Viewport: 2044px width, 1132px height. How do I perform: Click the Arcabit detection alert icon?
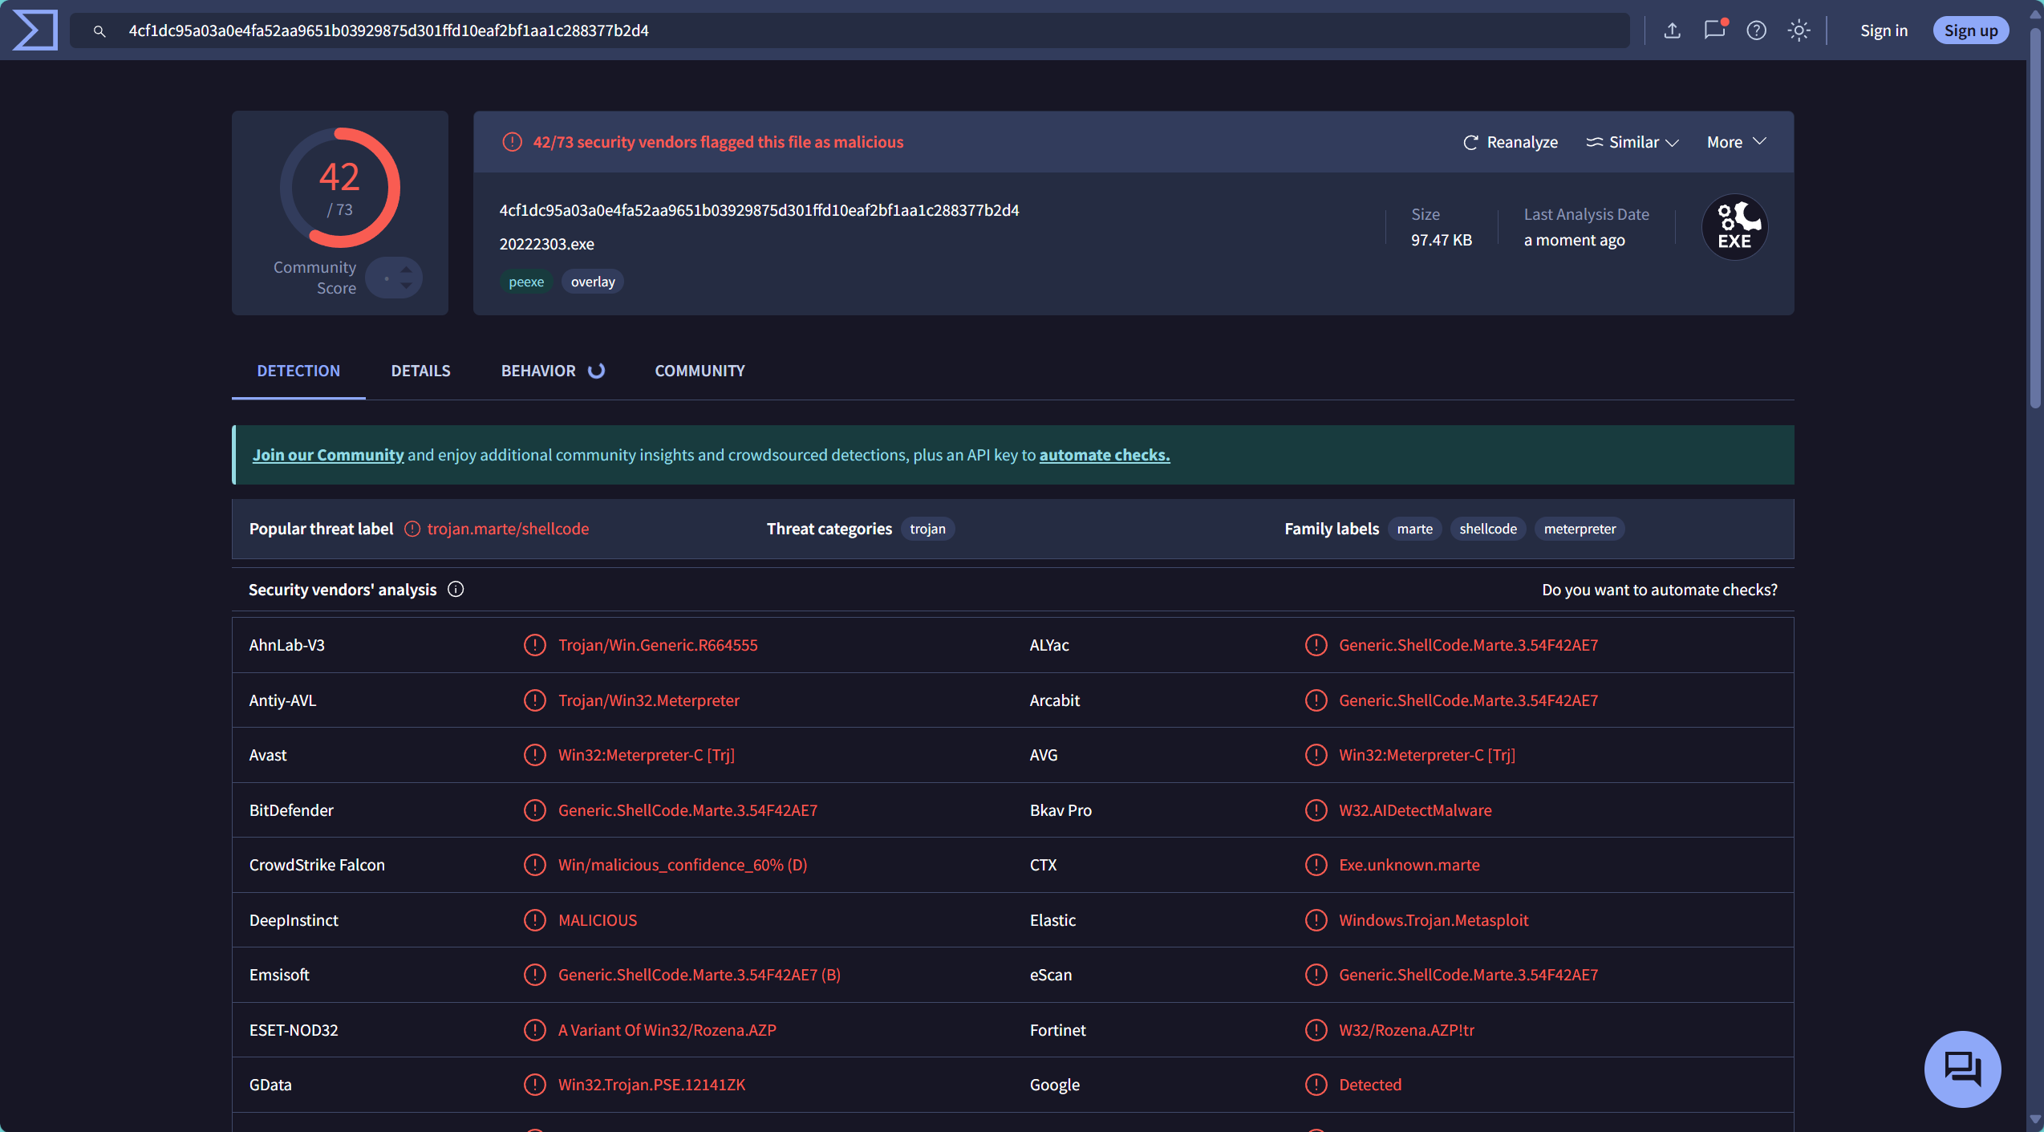(x=1316, y=700)
